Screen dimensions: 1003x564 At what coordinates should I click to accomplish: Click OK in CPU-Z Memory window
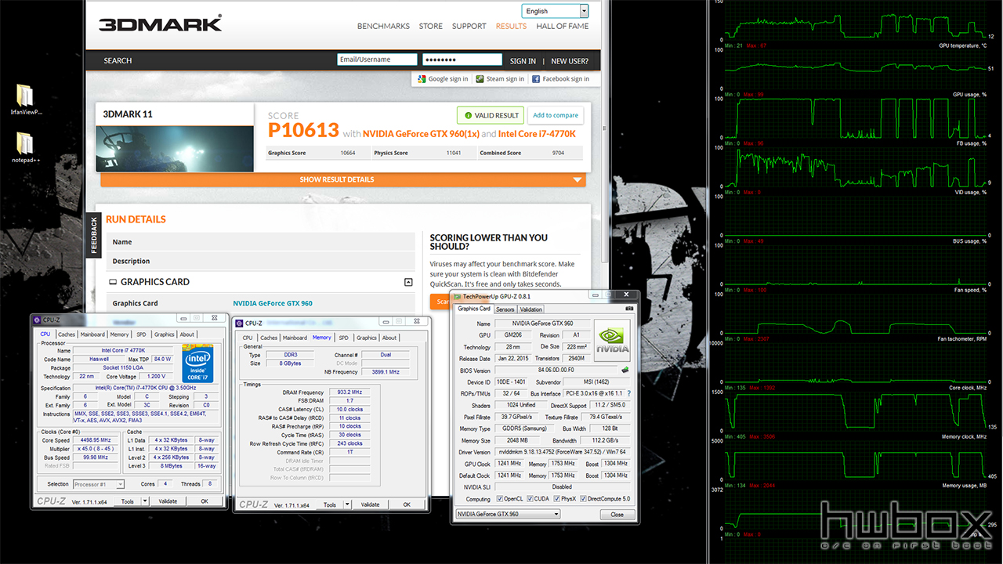click(407, 504)
